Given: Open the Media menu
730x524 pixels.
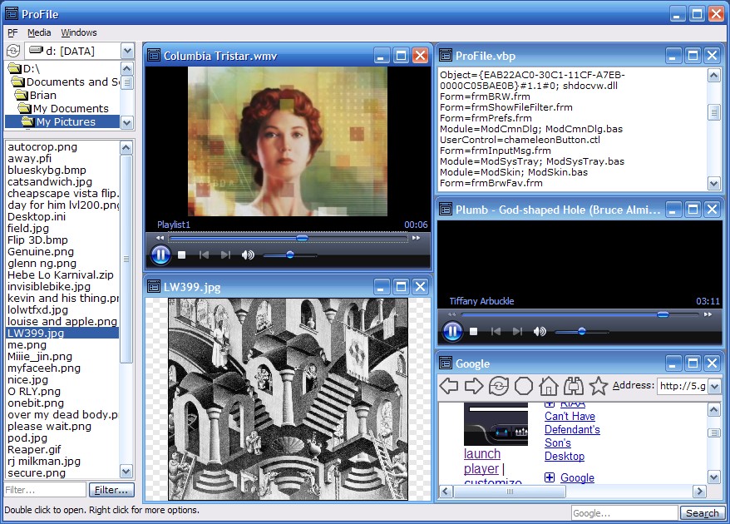Looking at the screenshot, I should (38, 32).
